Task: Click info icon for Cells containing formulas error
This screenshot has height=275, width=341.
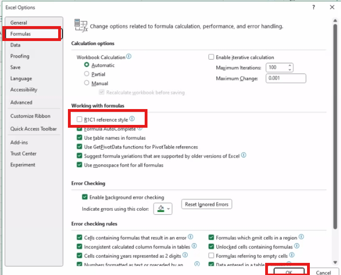Action: tap(191, 237)
